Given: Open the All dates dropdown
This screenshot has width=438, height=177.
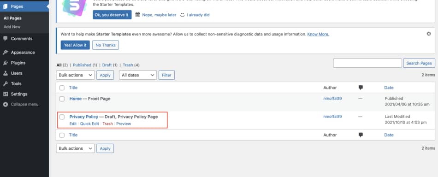Looking at the screenshot, I should coord(138,75).
